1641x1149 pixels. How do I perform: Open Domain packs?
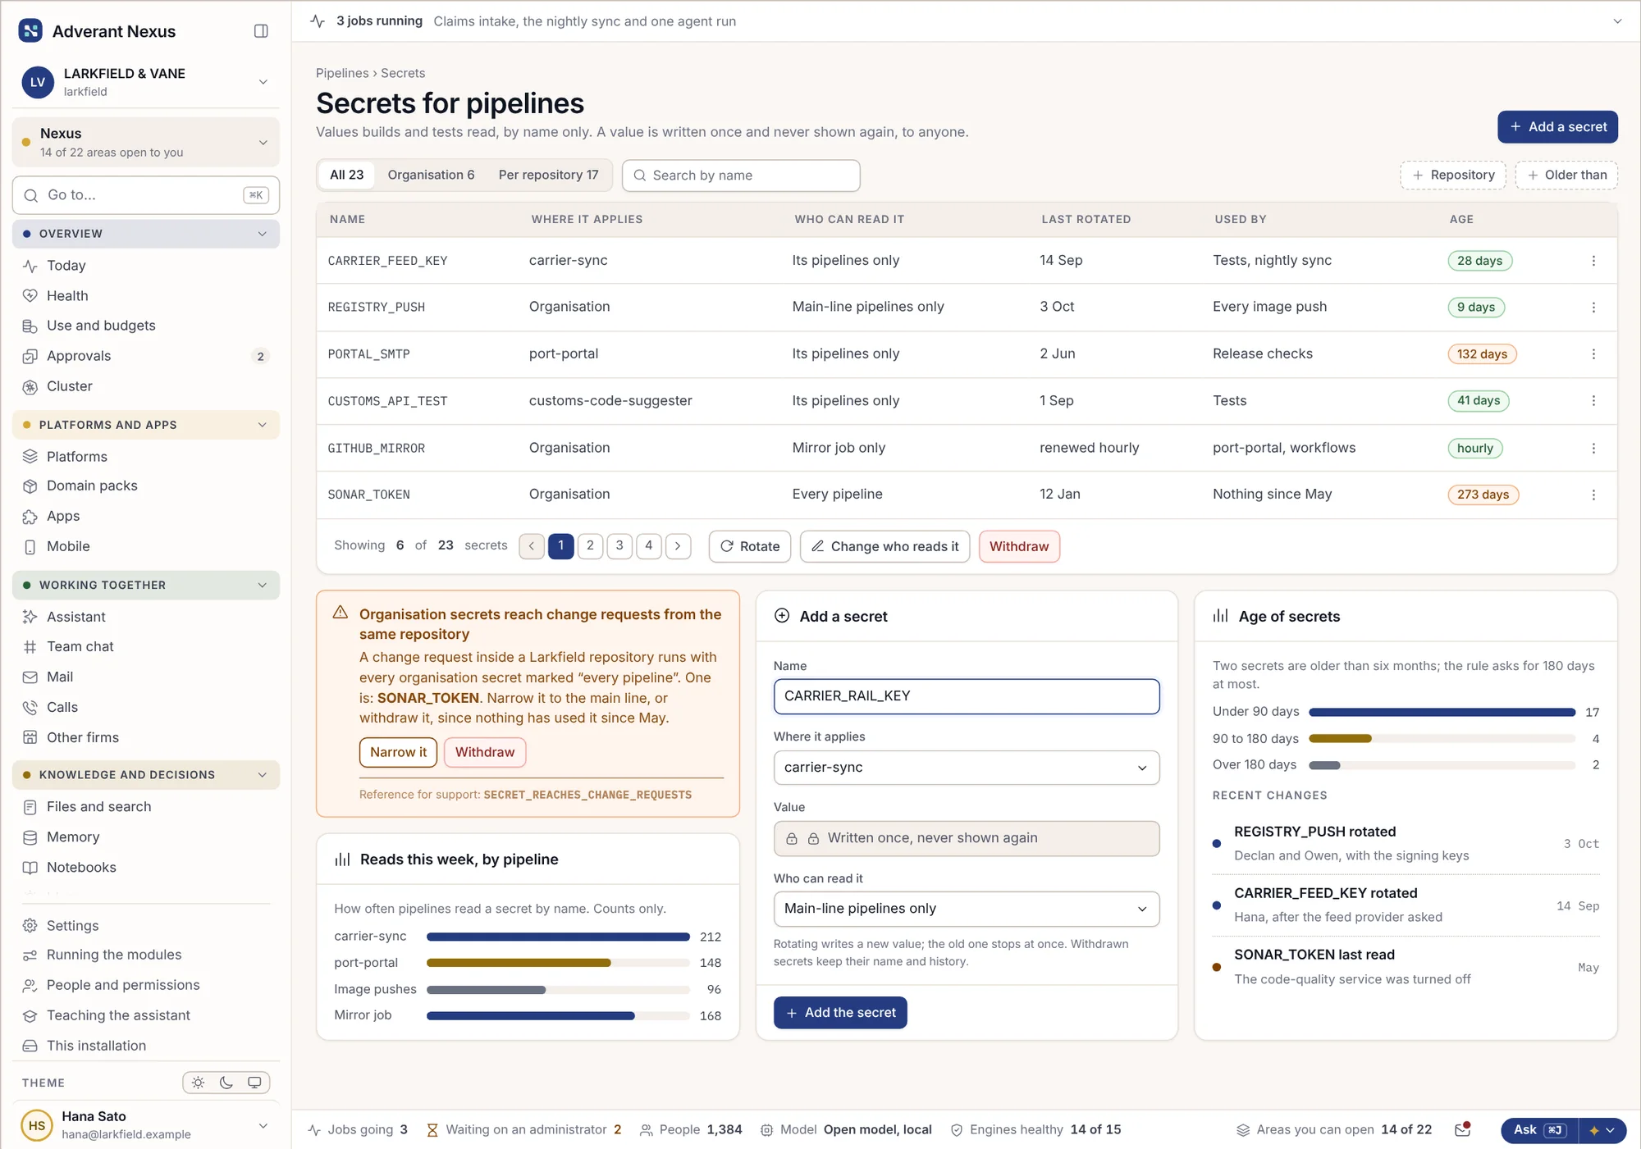(146, 486)
